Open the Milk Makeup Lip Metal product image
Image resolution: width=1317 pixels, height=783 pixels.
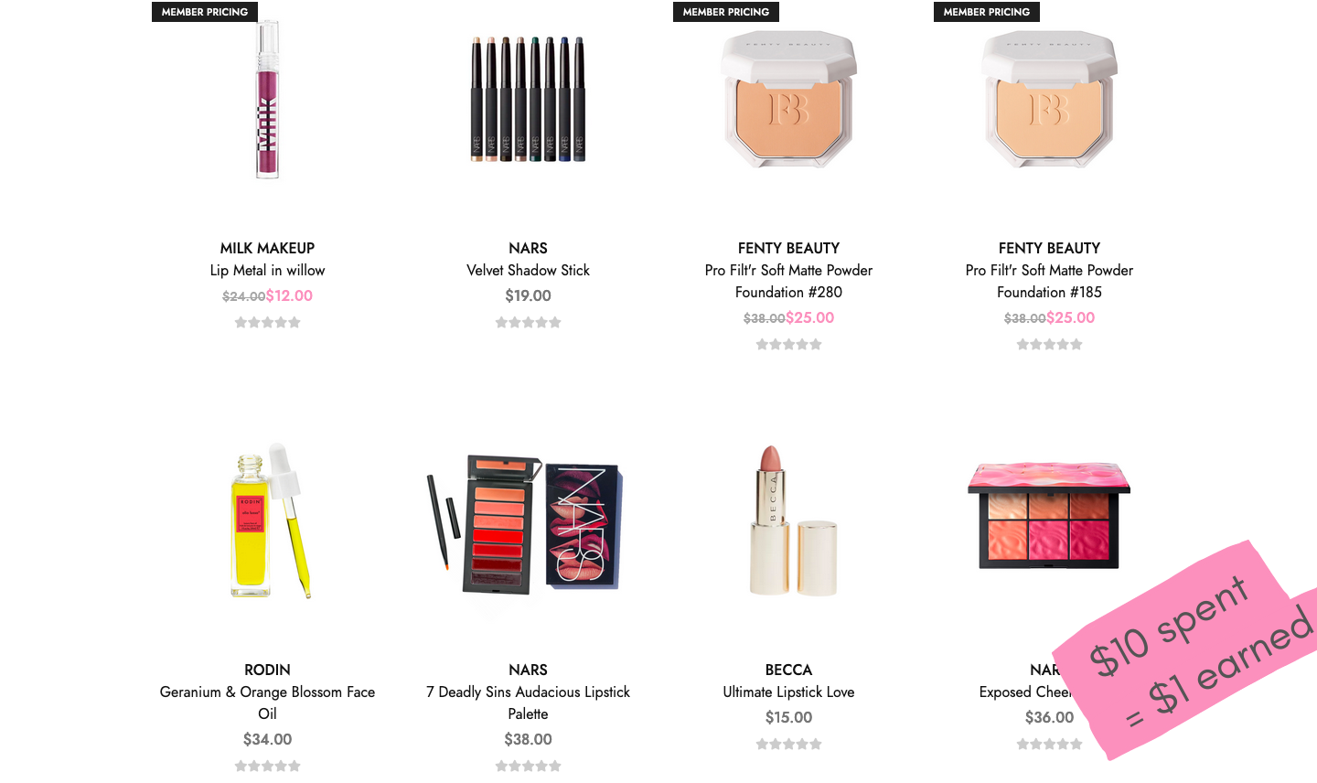pos(267,99)
